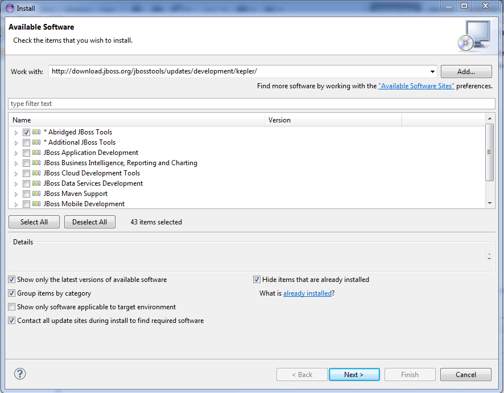504x393 pixels.
Task: Toggle Group items by category checkbox
Action: [x=11, y=293]
